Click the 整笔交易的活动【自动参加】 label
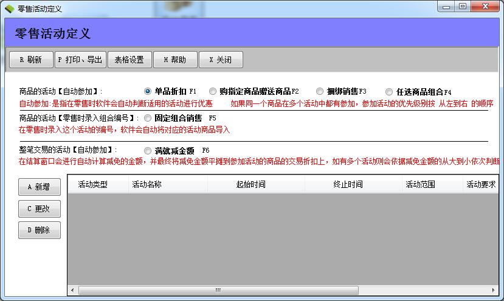The width and height of the screenshot is (504, 301). [68, 150]
